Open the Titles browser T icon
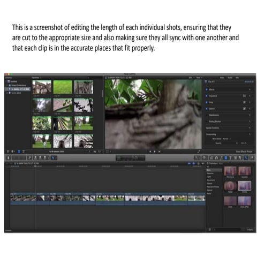 tap(230, 158)
